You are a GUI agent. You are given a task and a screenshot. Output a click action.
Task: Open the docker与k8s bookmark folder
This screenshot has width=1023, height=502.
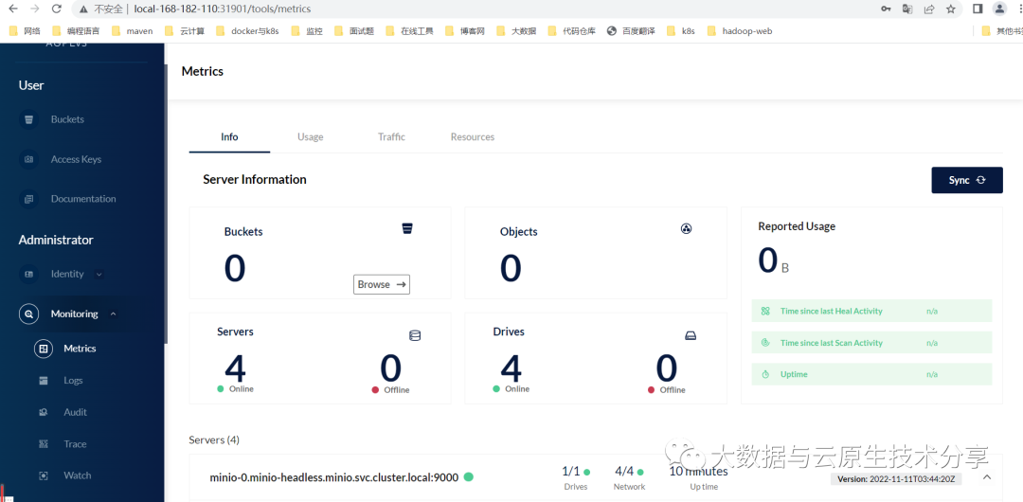click(247, 30)
